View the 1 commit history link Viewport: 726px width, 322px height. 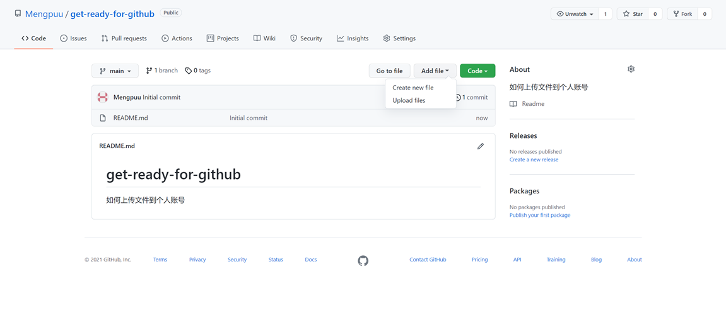[x=471, y=97]
